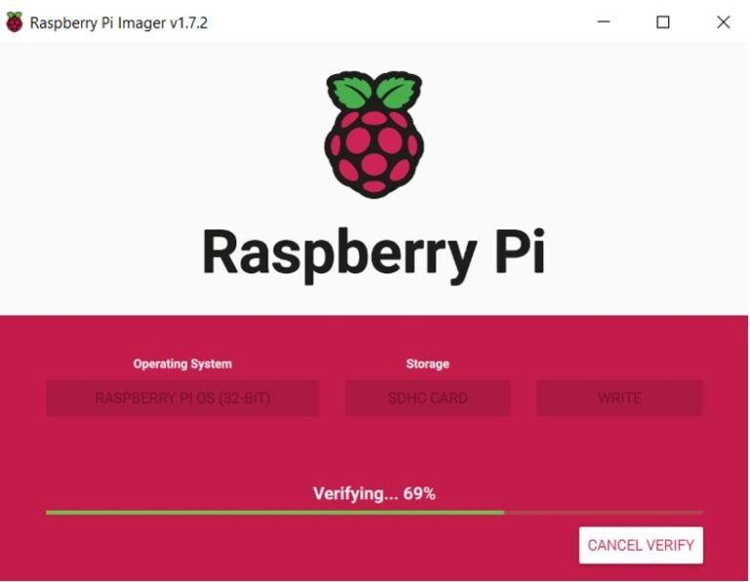This screenshot has height=582, width=750.
Task: Click the Cancel Verify button
Action: coord(641,545)
